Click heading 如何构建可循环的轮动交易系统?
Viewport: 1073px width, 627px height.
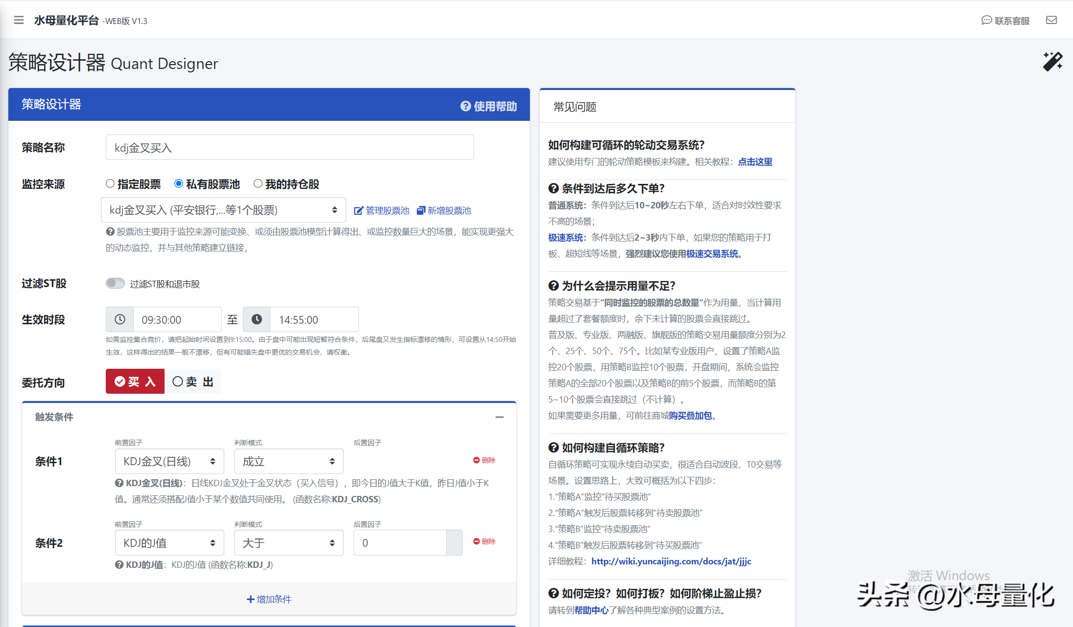[626, 145]
